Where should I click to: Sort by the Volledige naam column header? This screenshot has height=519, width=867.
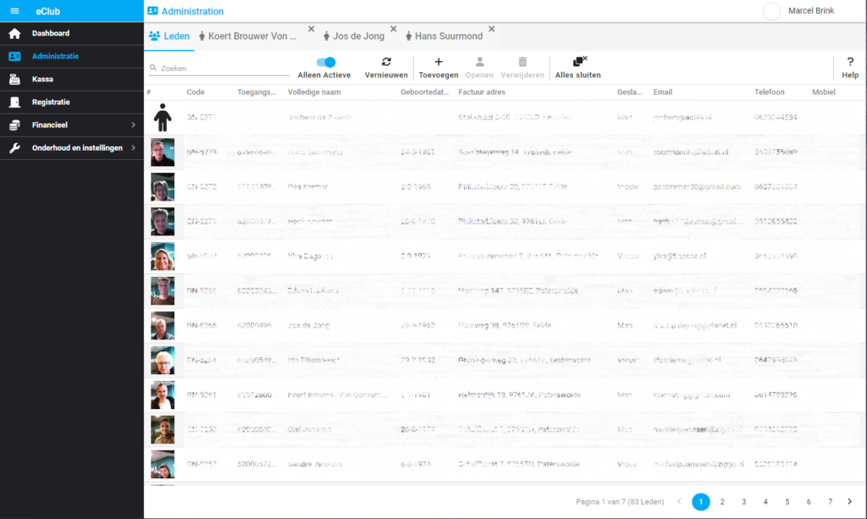314,91
